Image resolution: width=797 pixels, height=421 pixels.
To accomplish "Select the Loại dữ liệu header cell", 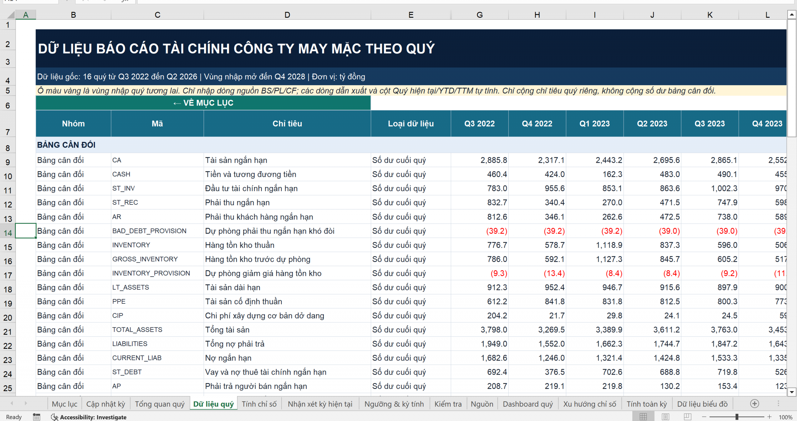I will coord(411,124).
